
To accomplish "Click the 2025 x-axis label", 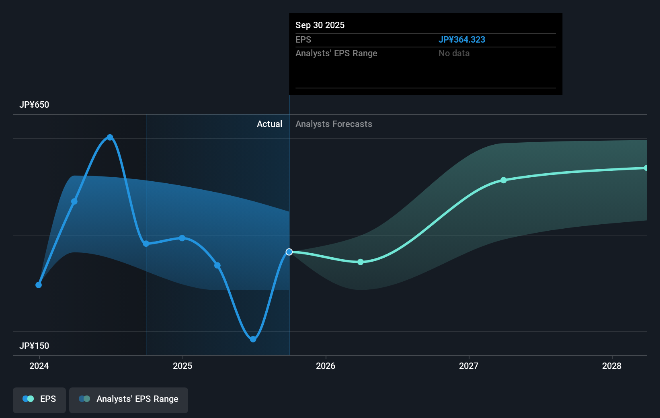I will [182, 366].
